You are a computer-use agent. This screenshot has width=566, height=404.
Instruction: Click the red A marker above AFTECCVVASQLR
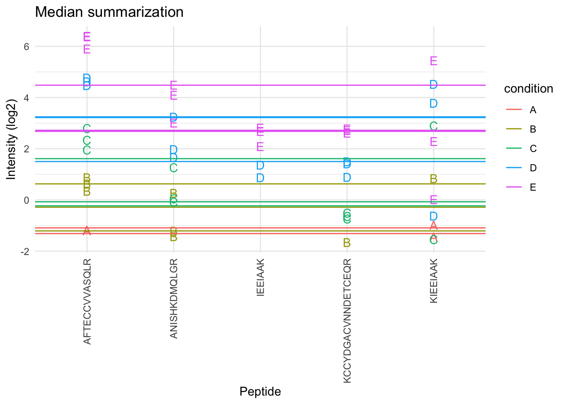coord(87,231)
